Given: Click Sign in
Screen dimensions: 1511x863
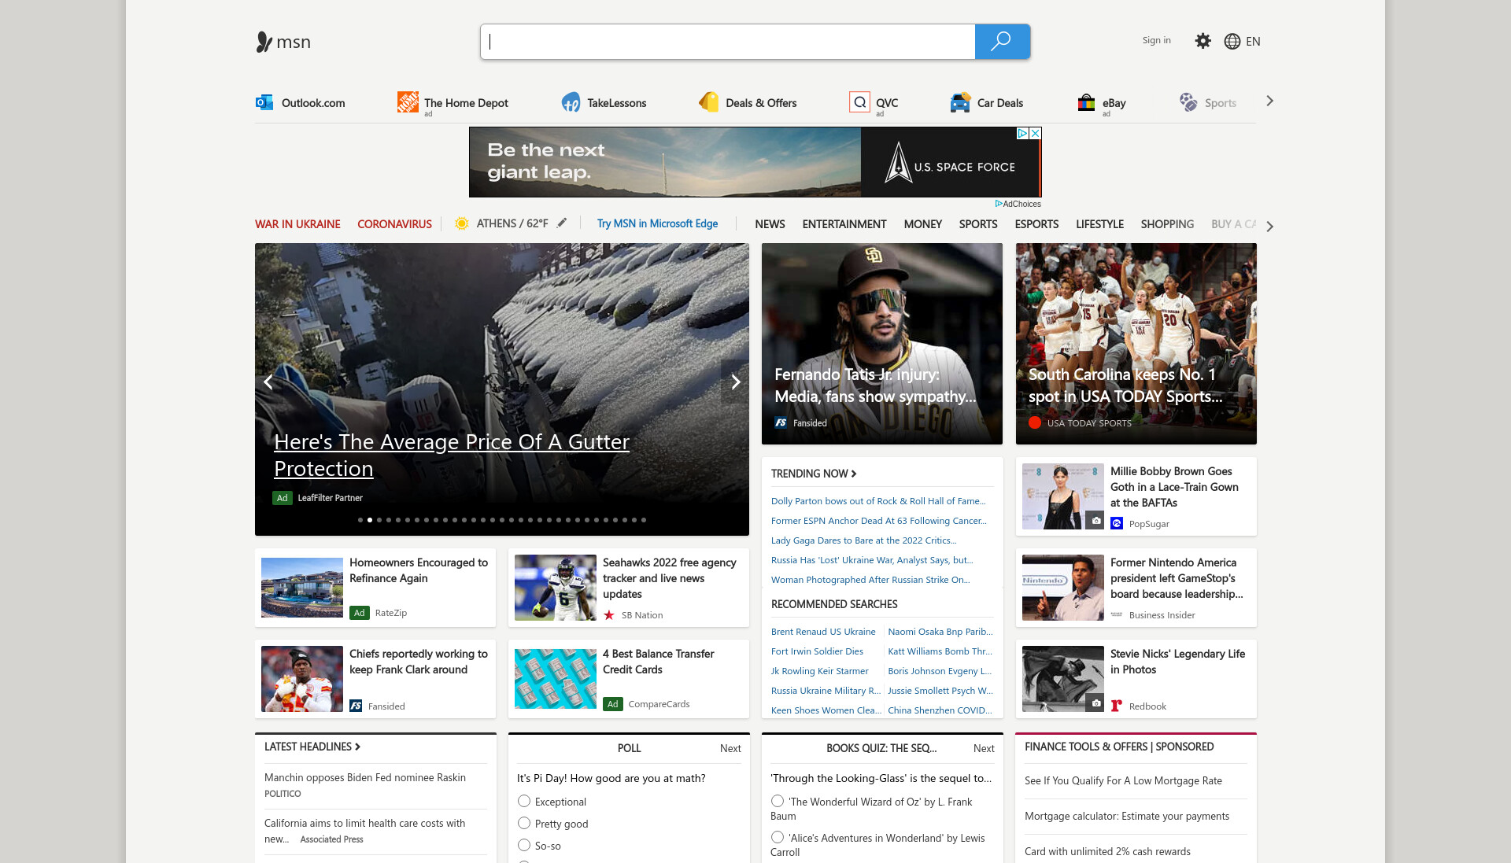Looking at the screenshot, I should point(1156,40).
